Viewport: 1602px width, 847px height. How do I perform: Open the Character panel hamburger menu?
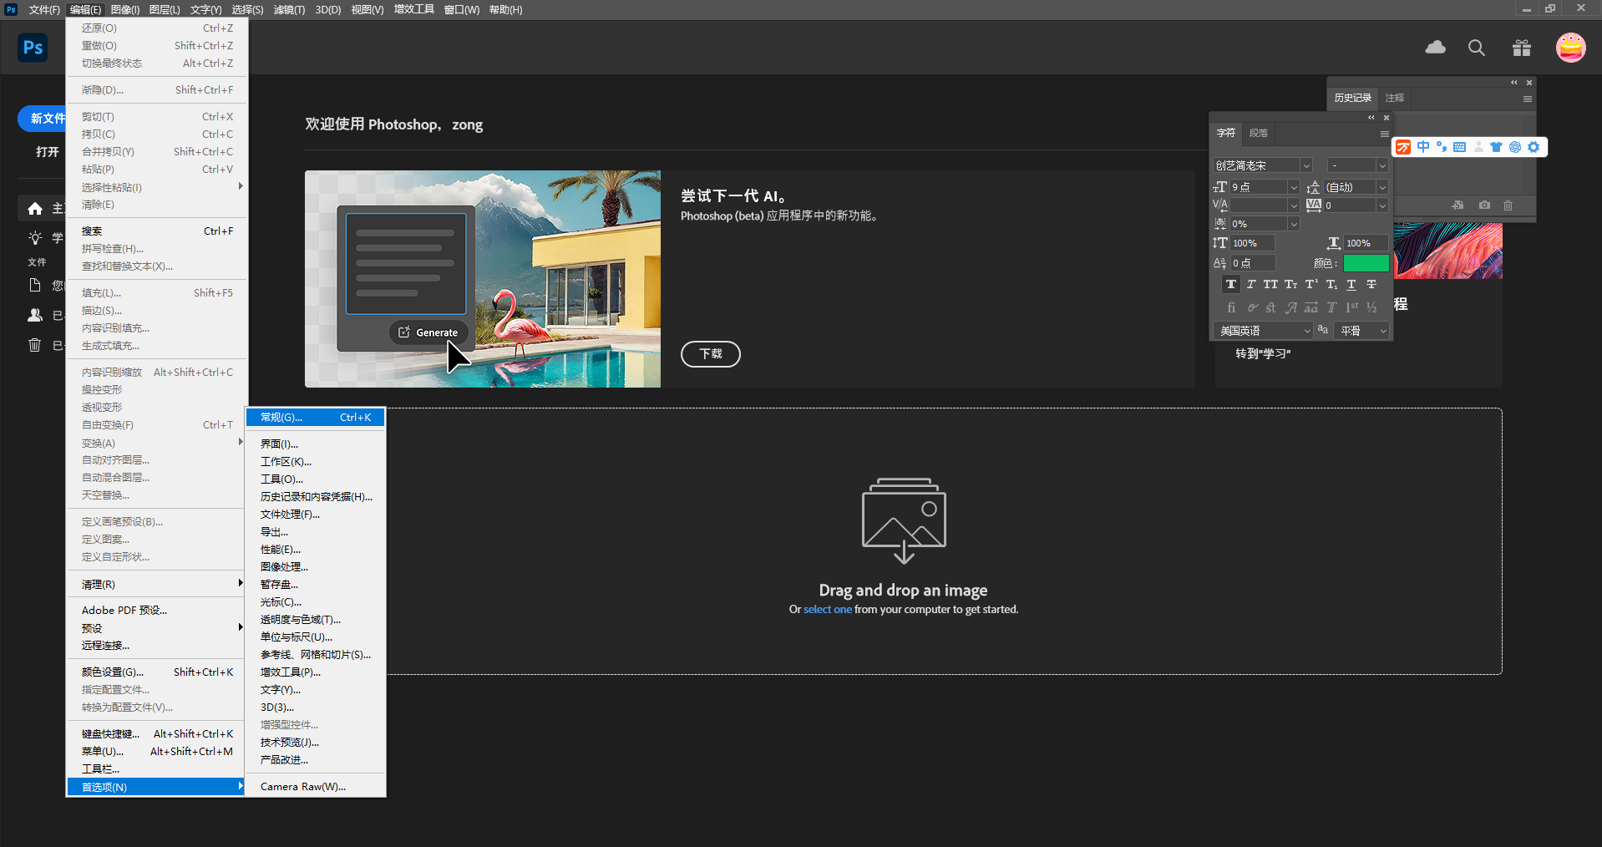pyautogui.click(x=1384, y=134)
